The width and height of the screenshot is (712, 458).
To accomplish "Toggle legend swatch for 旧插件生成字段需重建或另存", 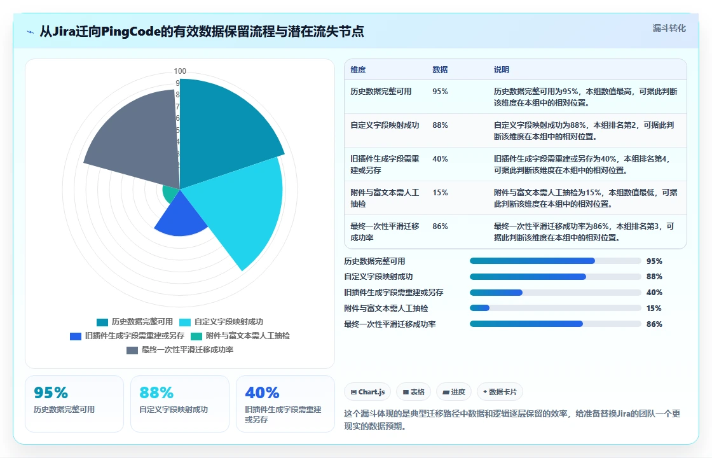I will pos(76,337).
